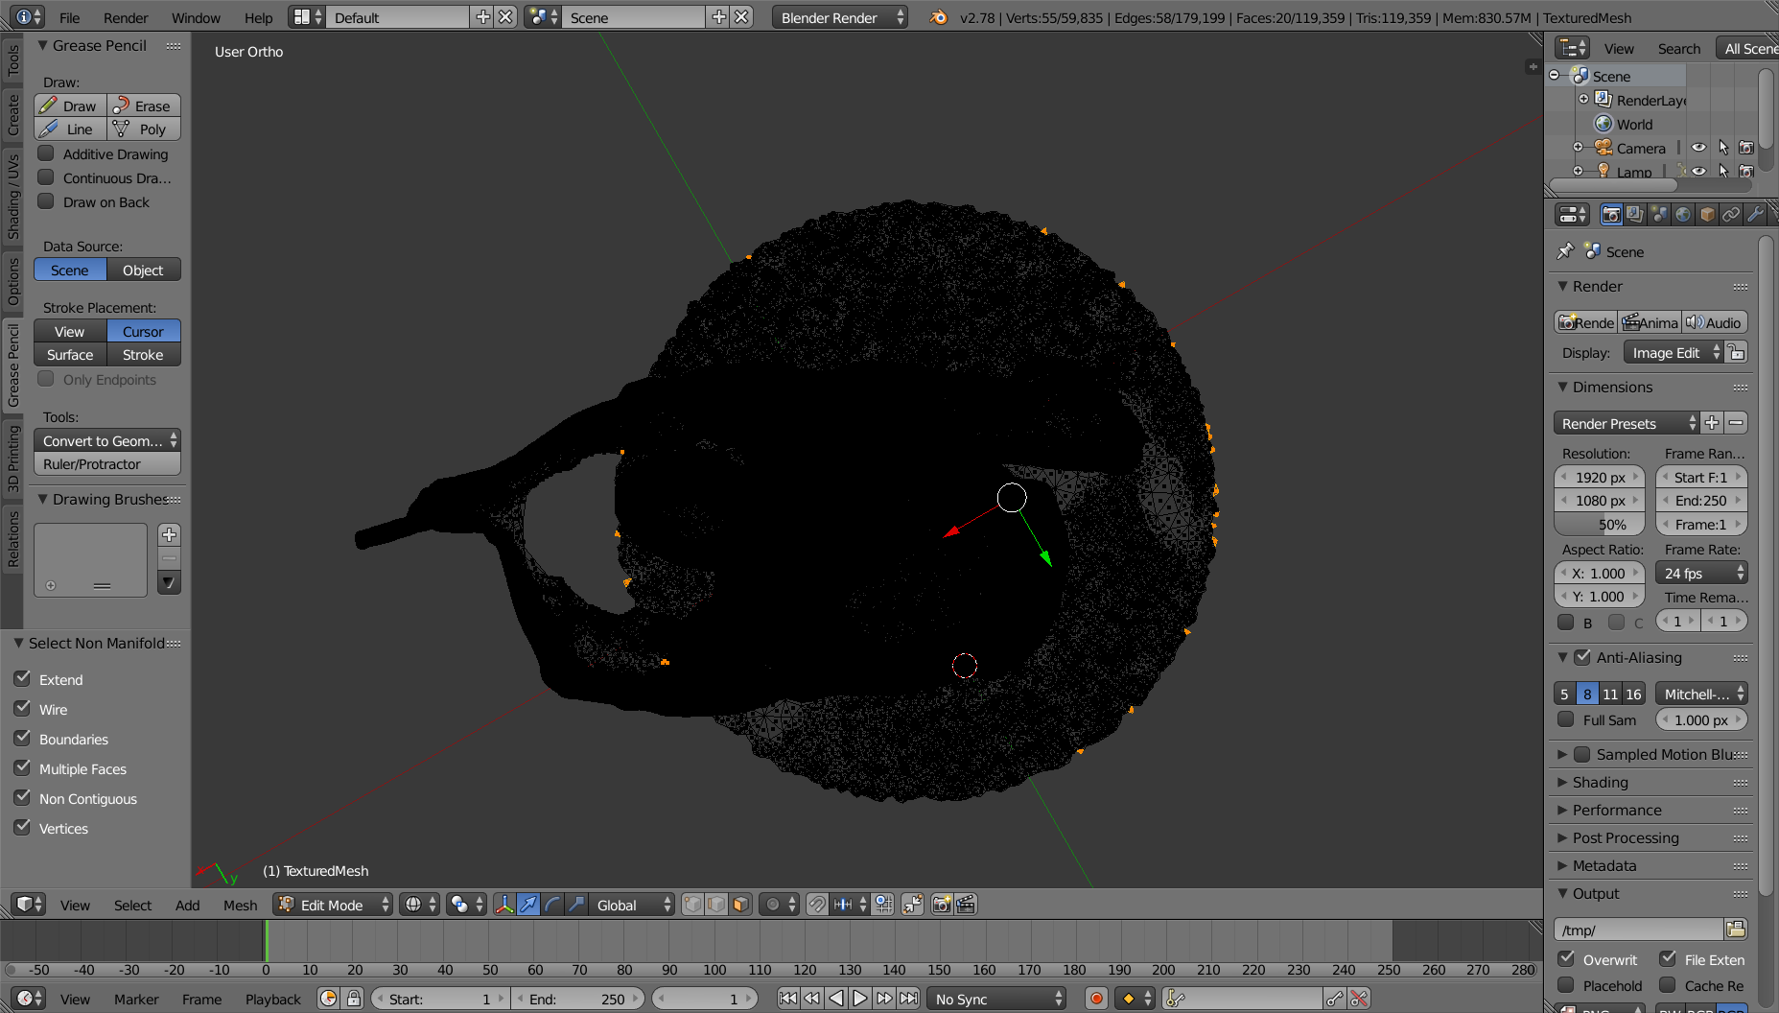Viewport: 1779px width, 1013px height.
Task: Set stroke placement to Surface
Action: [70, 354]
